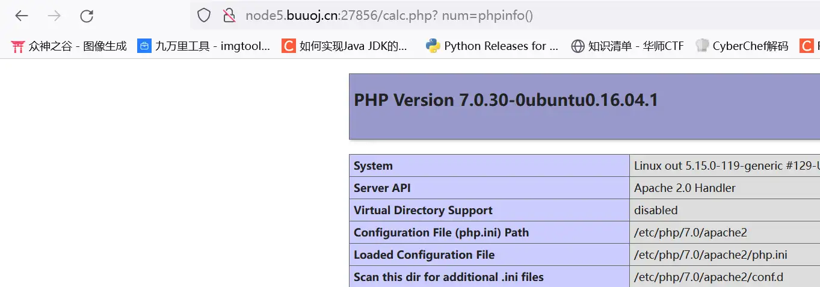Click the /etc/php/7.0/apache2/php.ini value
The height and width of the screenshot is (287, 820).
click(711, 255)
